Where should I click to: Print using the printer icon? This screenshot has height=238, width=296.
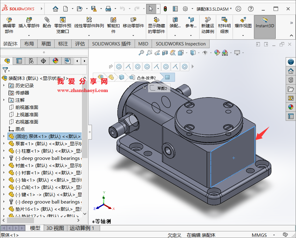point(108,9)
